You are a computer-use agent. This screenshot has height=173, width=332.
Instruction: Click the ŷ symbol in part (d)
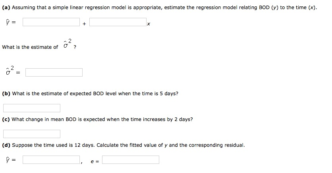pos(8,160)
